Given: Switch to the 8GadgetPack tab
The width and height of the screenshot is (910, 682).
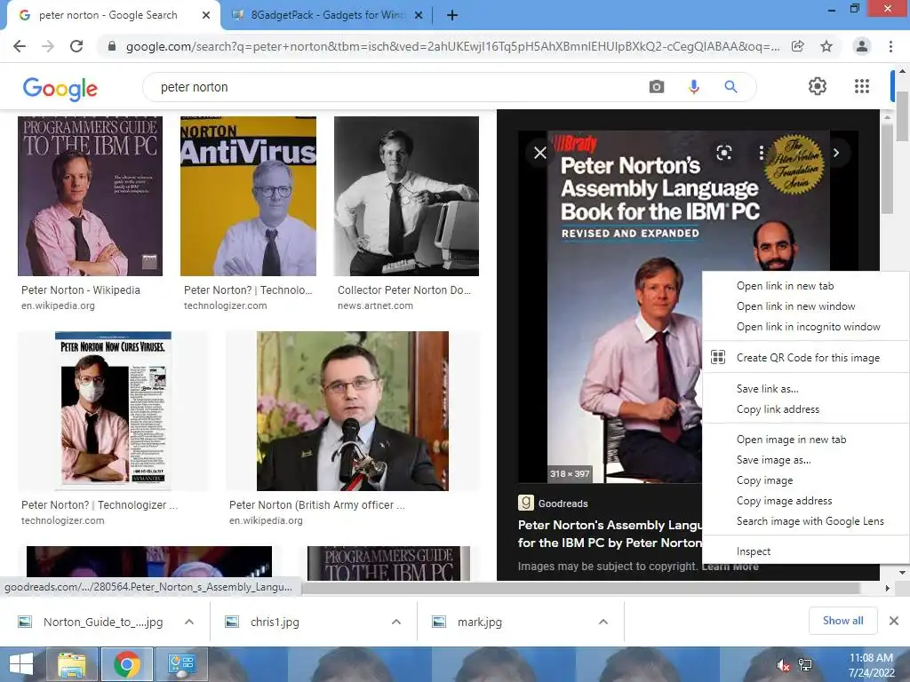Looking at the screenshot, I should point(327,15).
